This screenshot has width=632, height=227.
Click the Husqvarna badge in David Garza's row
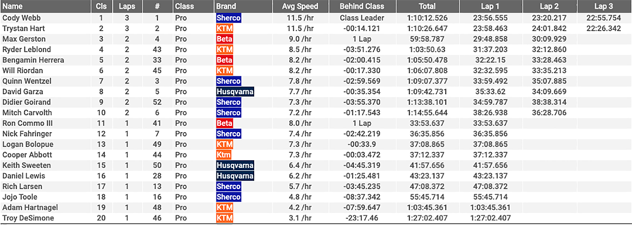(235, 92)
